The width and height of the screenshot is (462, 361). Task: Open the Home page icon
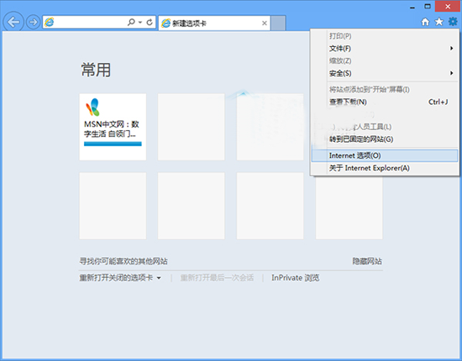click(425, 22)
